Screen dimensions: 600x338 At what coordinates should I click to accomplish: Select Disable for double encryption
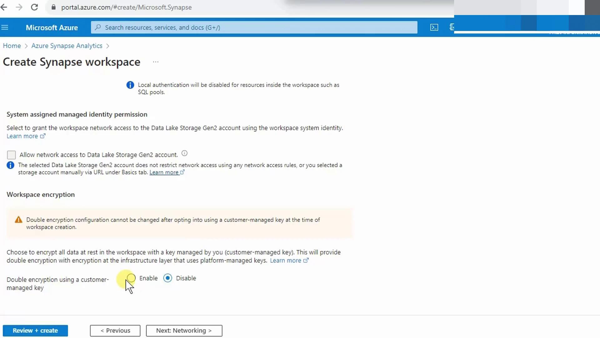pos(168,278)
